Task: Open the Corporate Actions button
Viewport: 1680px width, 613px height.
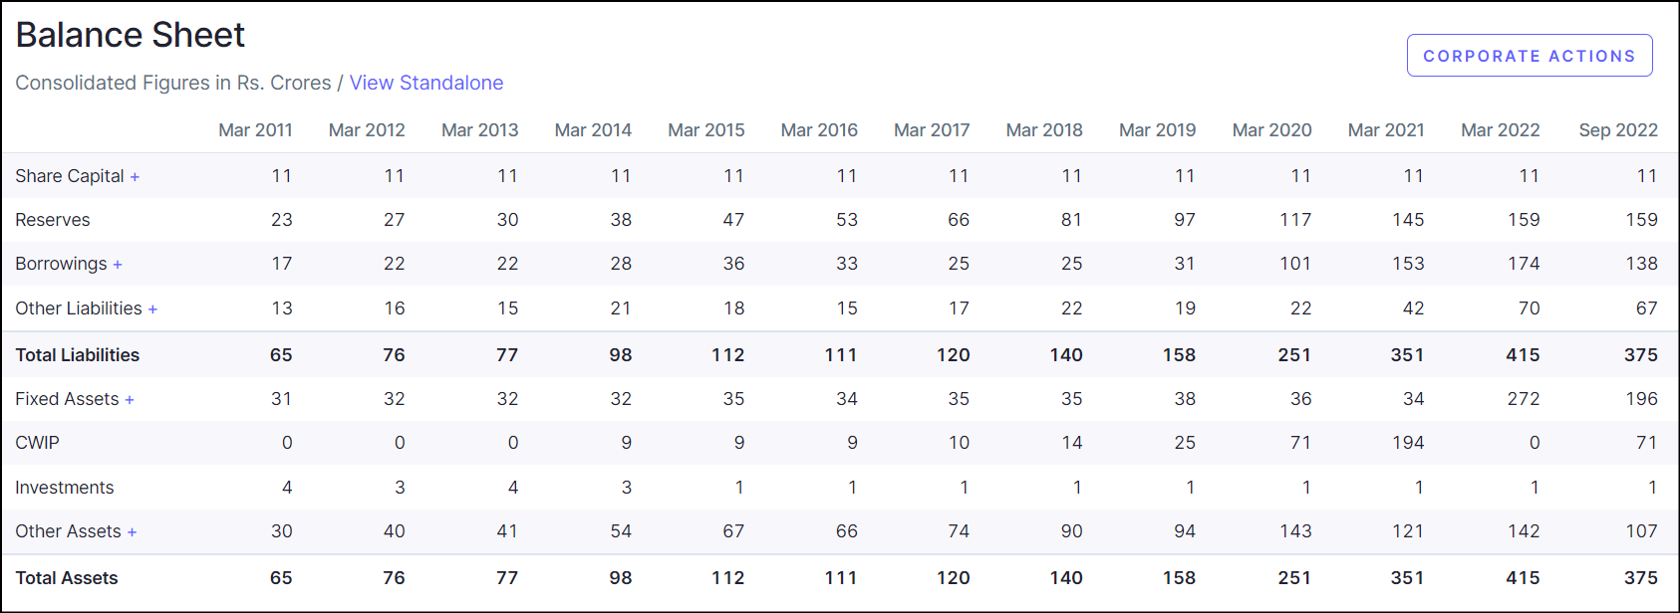Action: 1529,56
